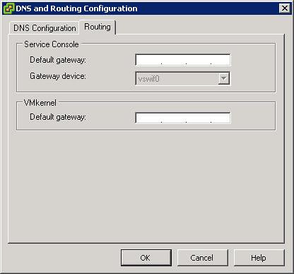
Task: Open the Gateway device vswif0 combo box
Action: [x=182, y=78]
